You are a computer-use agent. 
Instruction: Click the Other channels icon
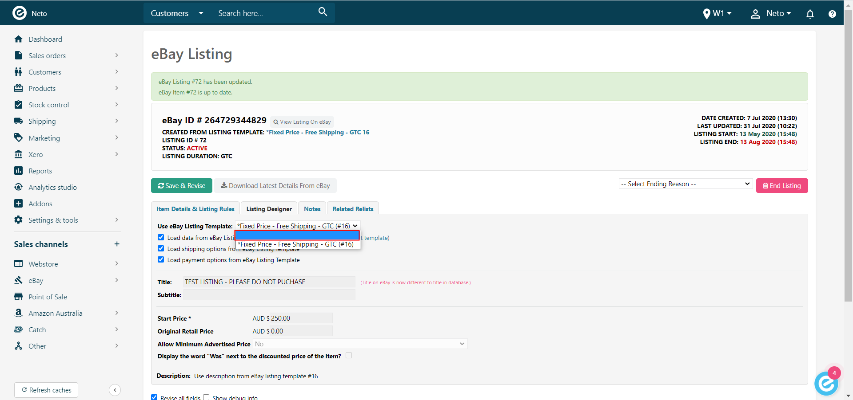click(18, 346)
